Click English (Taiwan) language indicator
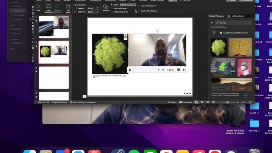 [x=59, y=102]
